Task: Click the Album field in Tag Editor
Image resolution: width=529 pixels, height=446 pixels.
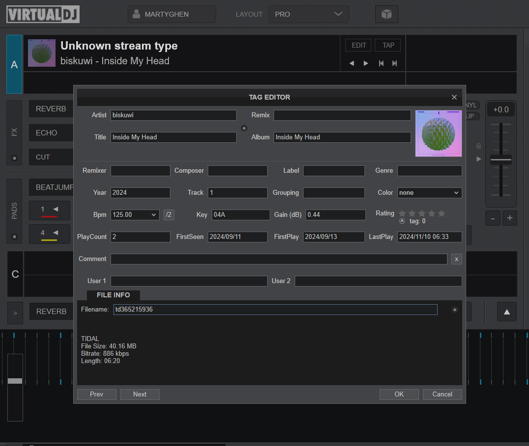Action: 342,137
